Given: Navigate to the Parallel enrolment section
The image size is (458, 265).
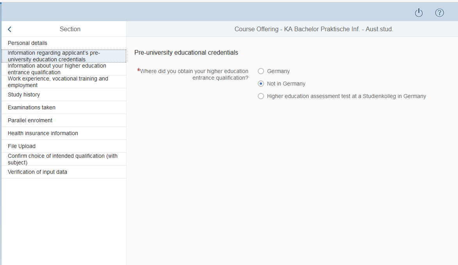Looking at the screenshot, I should (30, 120).
